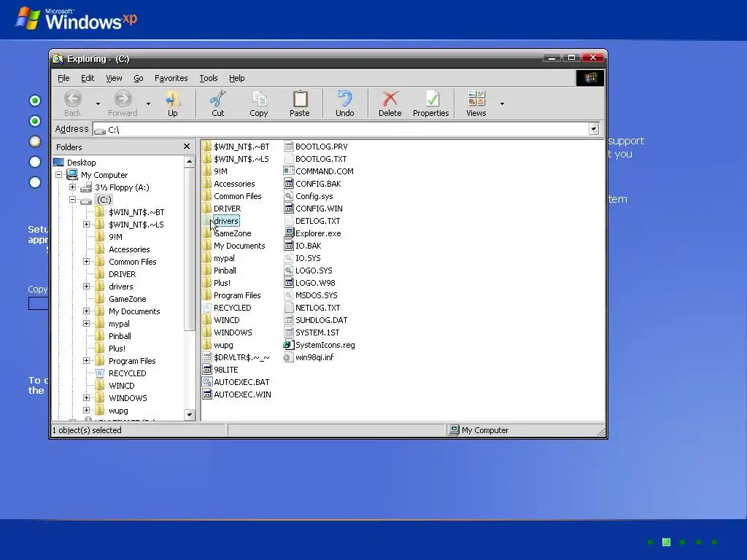Expand the Common Files tree node
Viewport: 747px width, 560px height.
click(x=86, y=262)
